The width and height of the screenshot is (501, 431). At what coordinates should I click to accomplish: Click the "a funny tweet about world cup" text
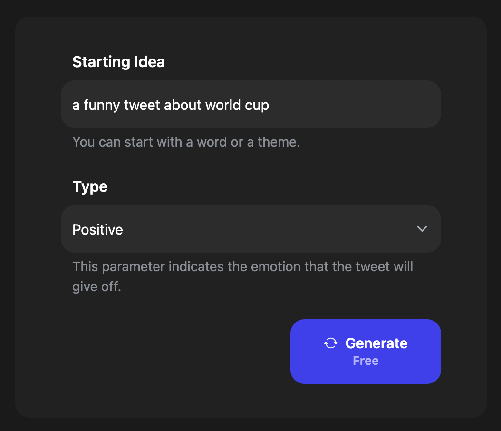coord(171,105)
